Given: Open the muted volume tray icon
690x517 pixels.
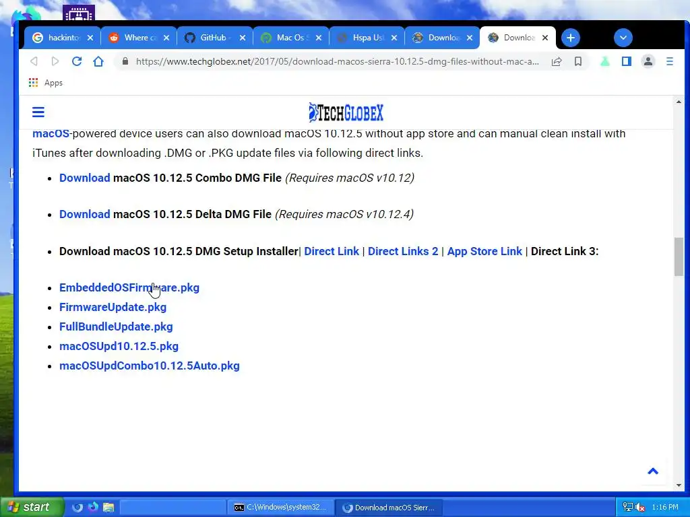Looking at the screenshot, I should [640, 508].
